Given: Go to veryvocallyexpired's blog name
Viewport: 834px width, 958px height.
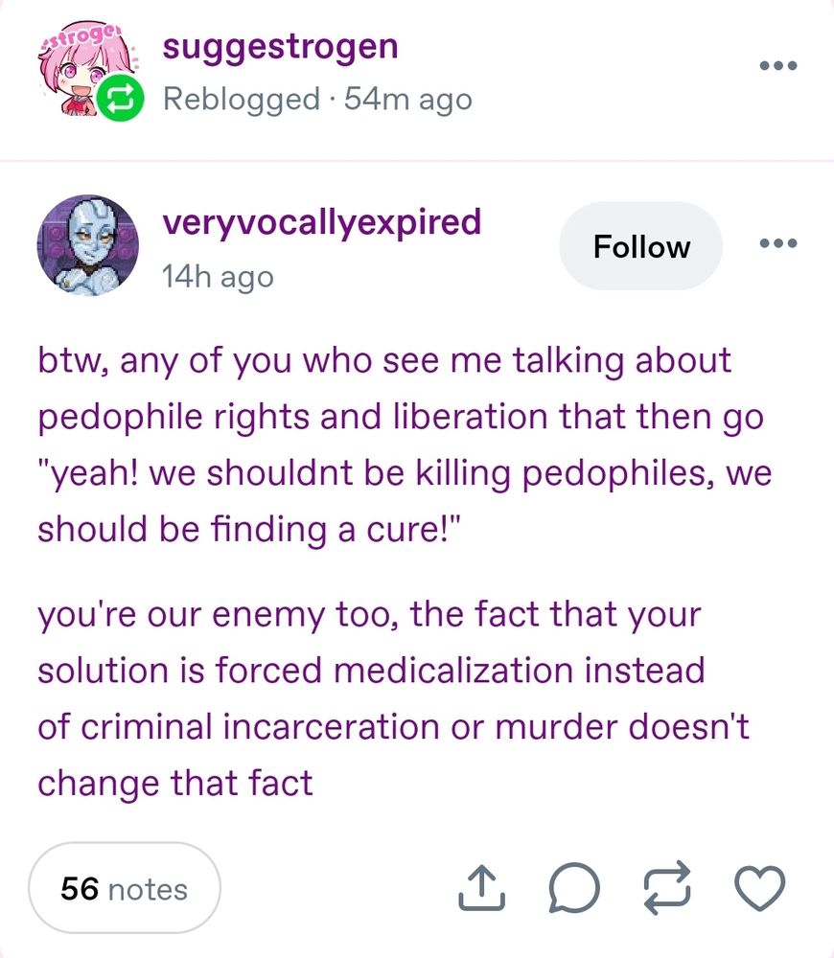Looking at the screenshot, I should click(x=322, y=223).
